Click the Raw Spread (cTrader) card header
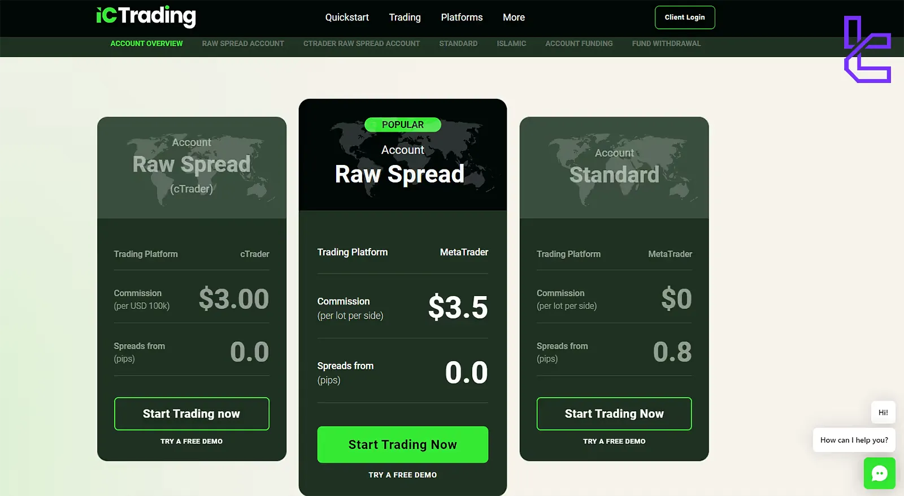The width and height of the screenshot is (904, 496). click(x=192, y=167)
